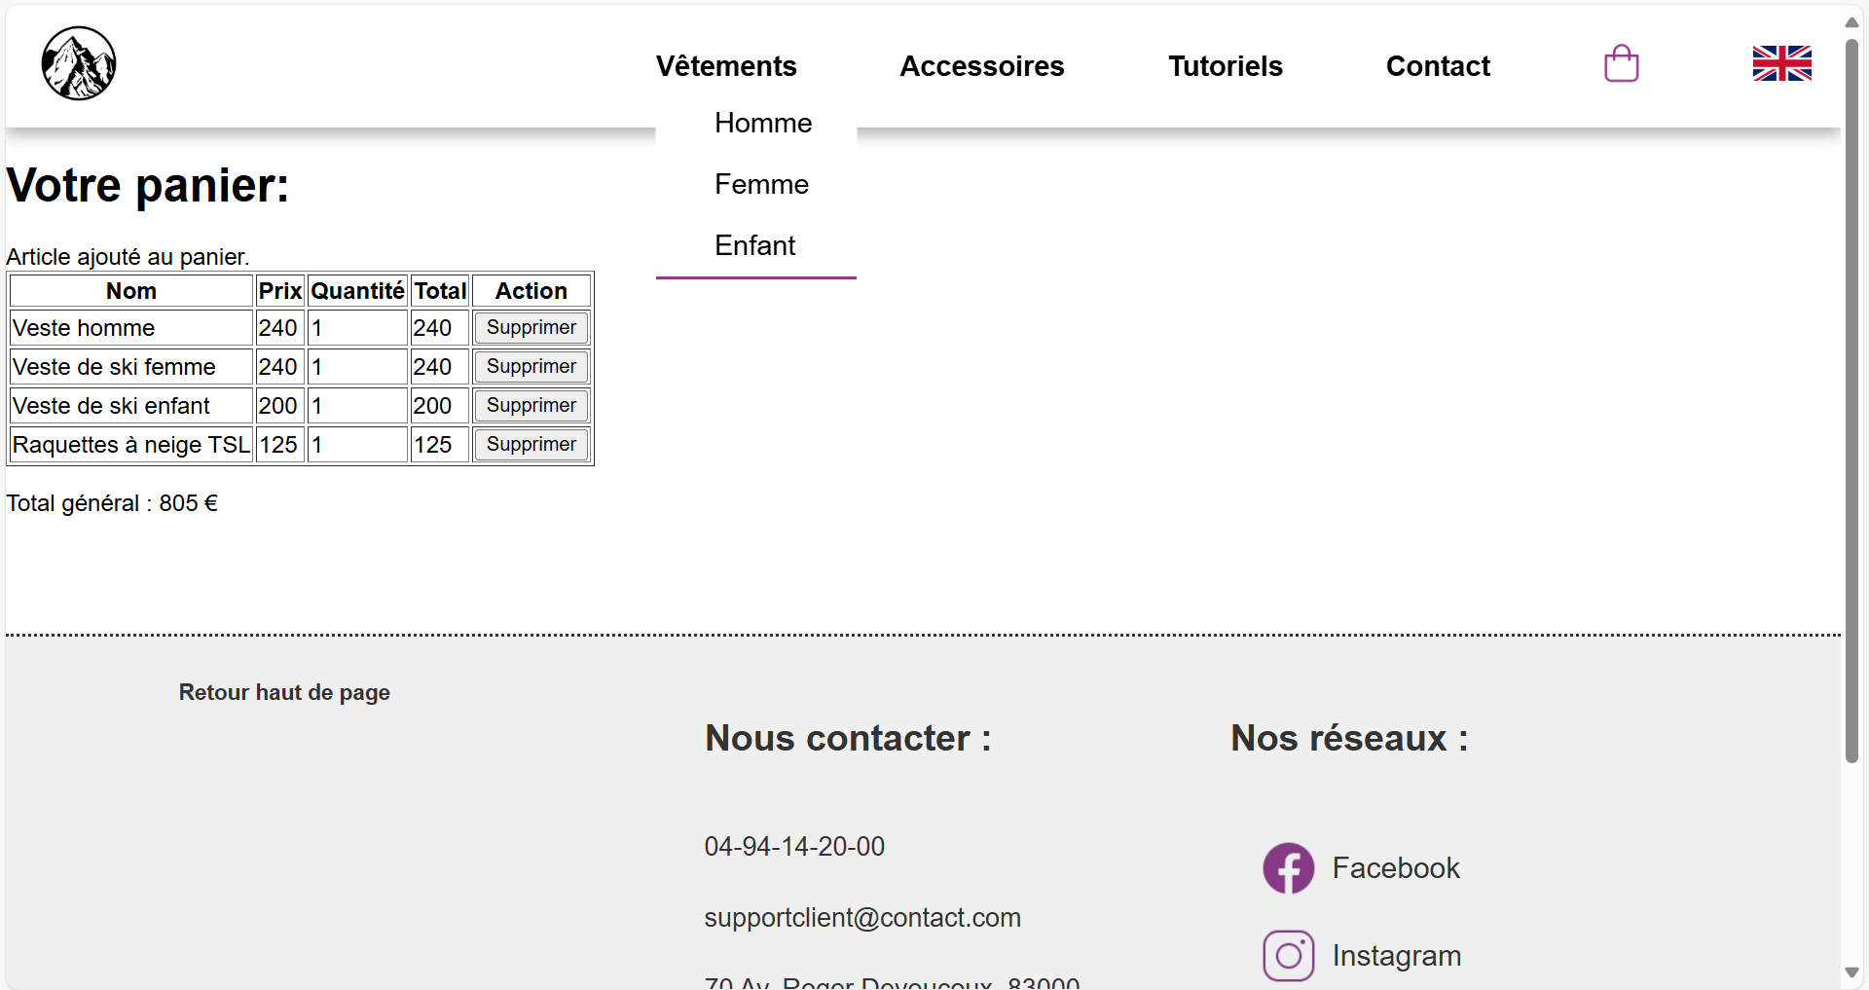Screen dimensions: 1869x990
Task: Click the Raquettes à neige TSL cell
Action: [x=131, y=445]
